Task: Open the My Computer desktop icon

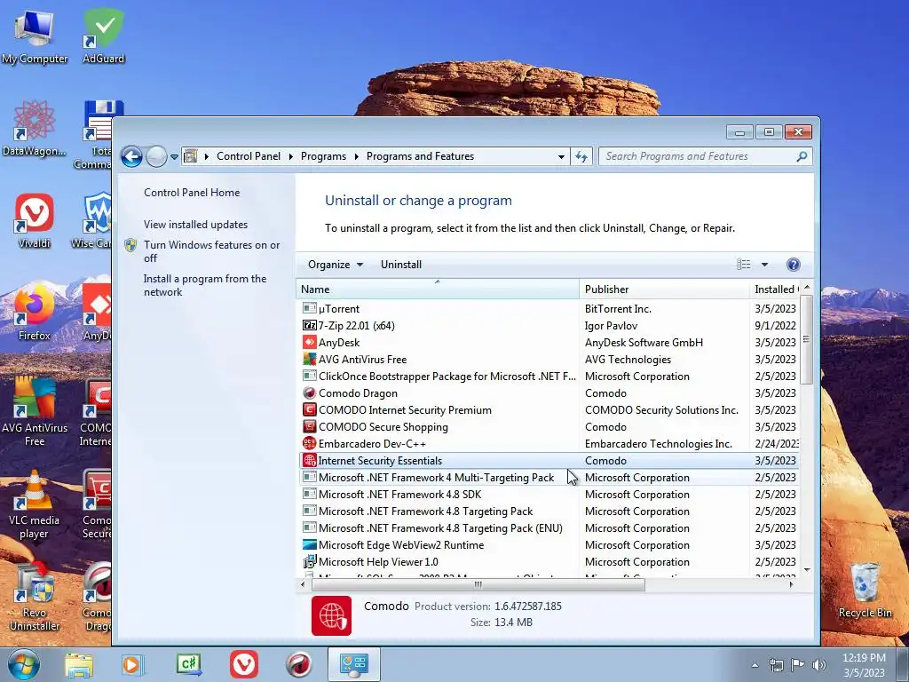Action: 35,36
